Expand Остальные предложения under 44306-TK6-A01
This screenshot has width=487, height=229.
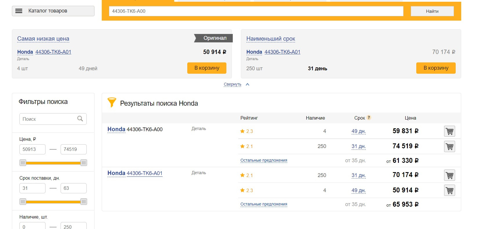coord(264,204)
